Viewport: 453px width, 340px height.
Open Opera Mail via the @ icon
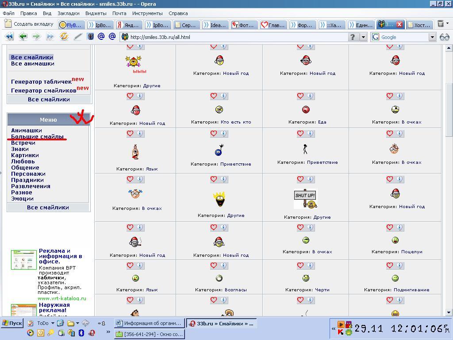point(100,37)
